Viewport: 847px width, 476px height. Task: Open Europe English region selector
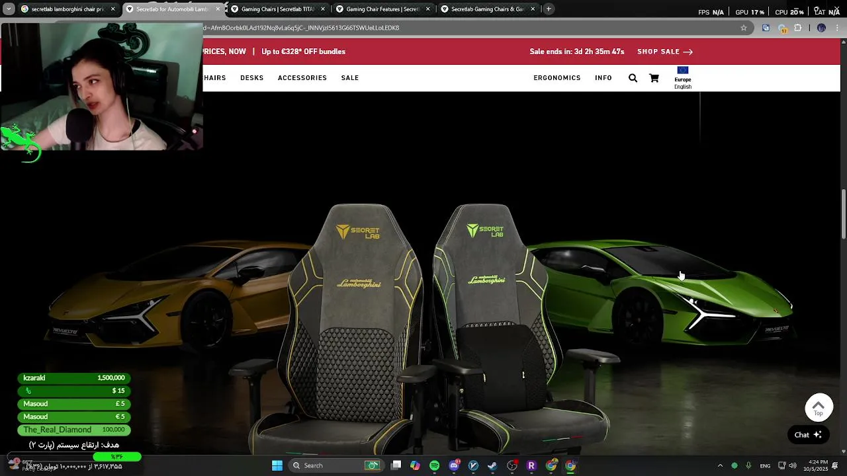point(683,78)
